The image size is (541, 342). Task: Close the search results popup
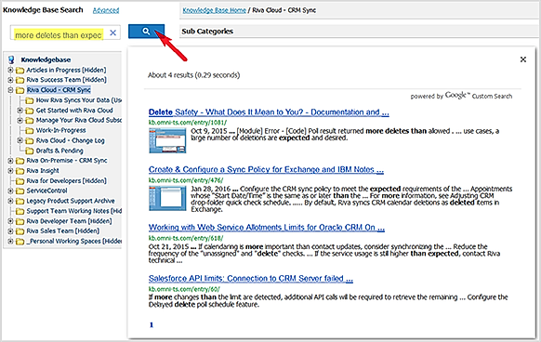point(523,59)
